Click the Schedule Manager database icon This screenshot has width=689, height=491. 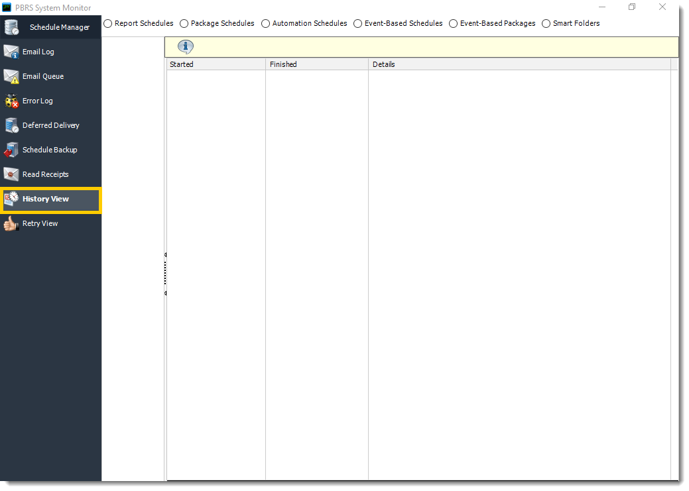pos(11,27)
